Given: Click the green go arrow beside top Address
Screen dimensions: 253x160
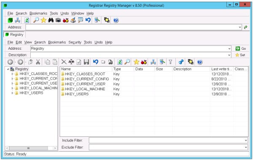Looking at the screenshot, I should coord(246,27).
